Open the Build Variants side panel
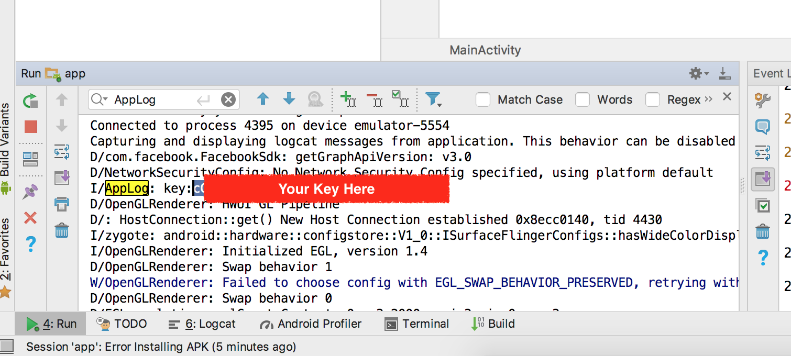Screen dimensions: 791x356 (6, 148)
